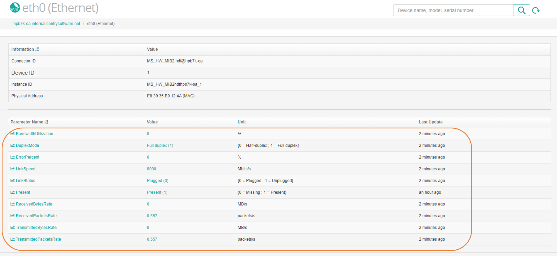
Task: Click the refresh icon near the search bar
Action: tap(536, 10)
